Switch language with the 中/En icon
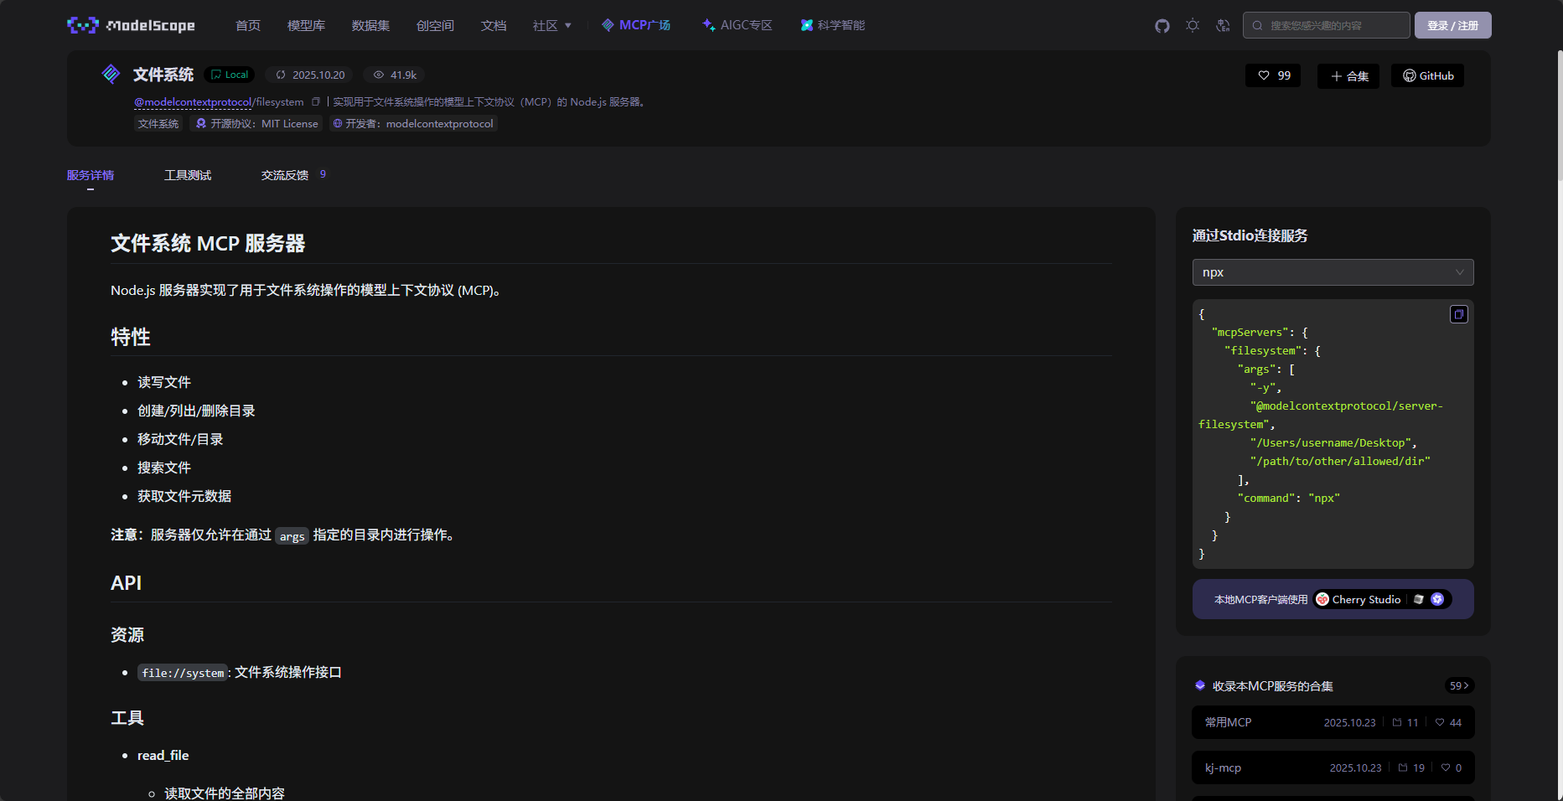The height and width of the screenshot is (801, 1563). click(x=1223, y=26)
